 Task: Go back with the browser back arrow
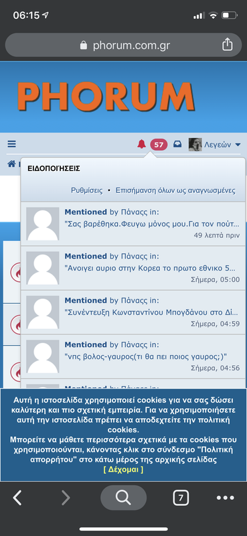click(x=17, y=498)
